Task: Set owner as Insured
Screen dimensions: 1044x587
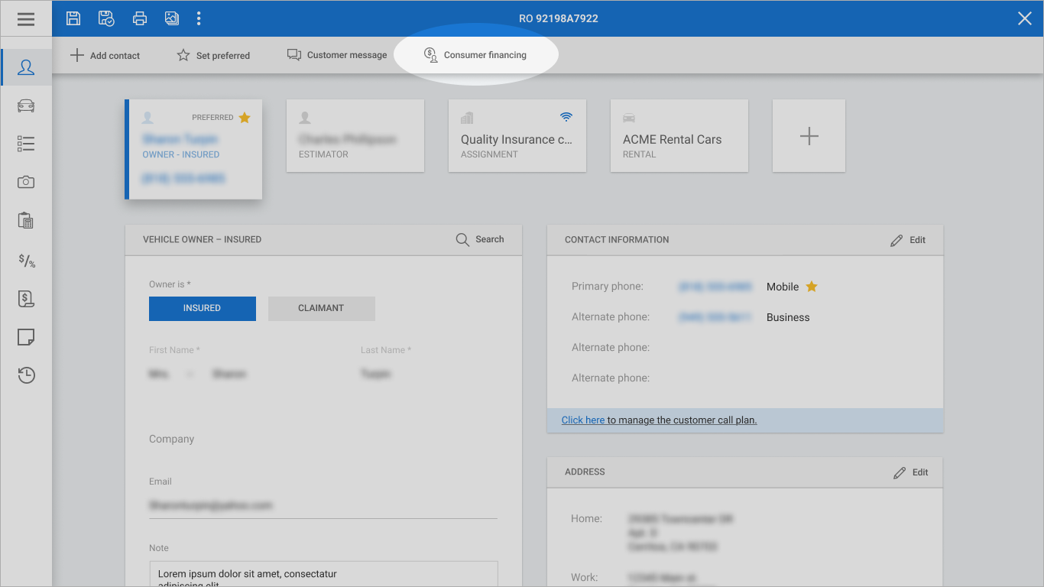Action: 203,308
